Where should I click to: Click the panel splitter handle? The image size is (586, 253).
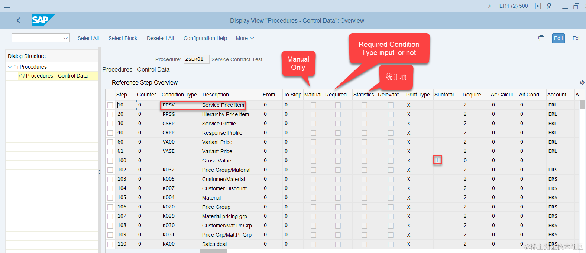pos(99,173)
